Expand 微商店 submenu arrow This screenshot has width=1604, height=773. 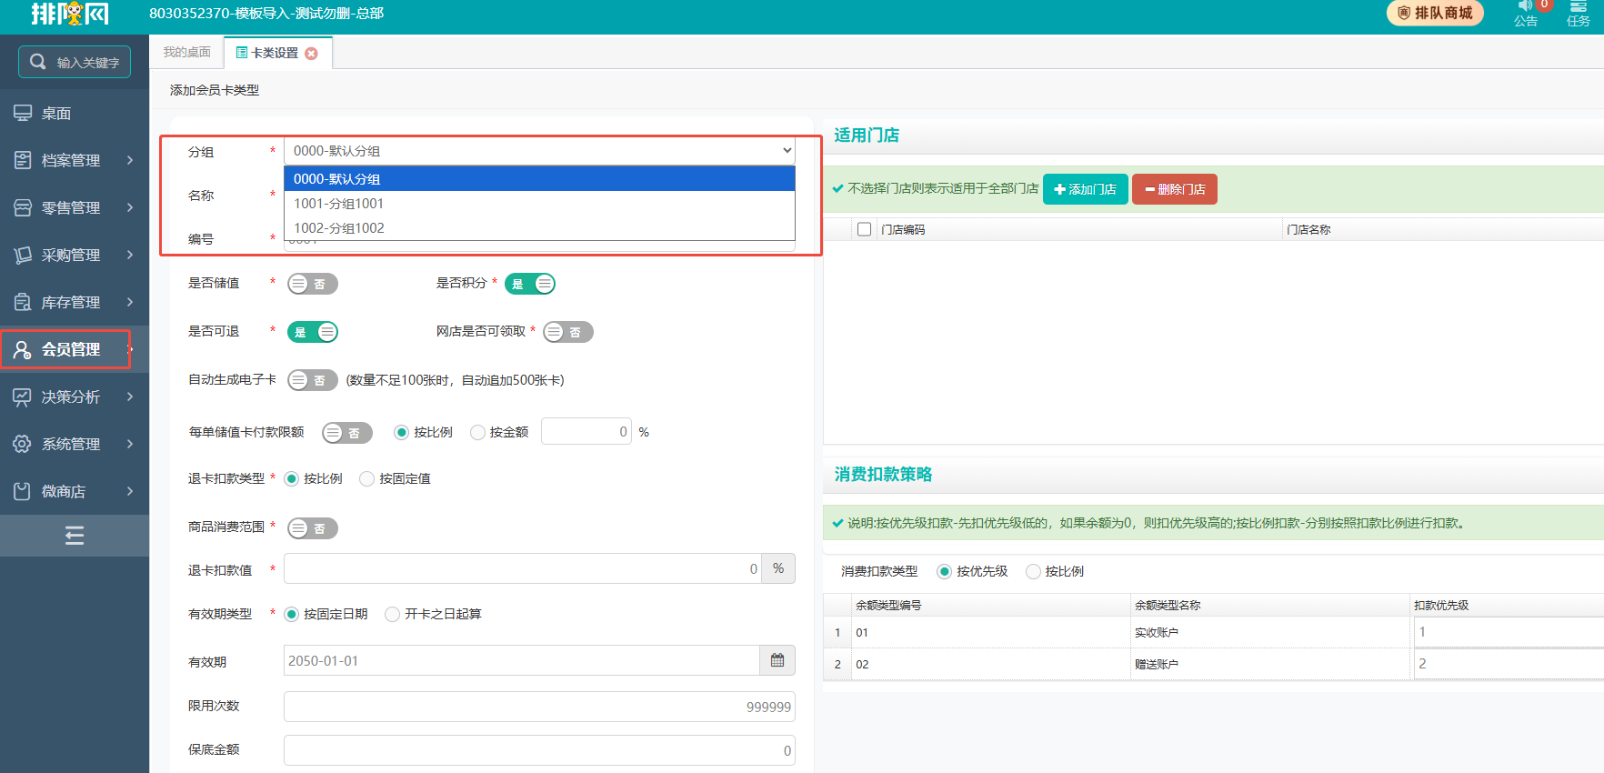130,491
